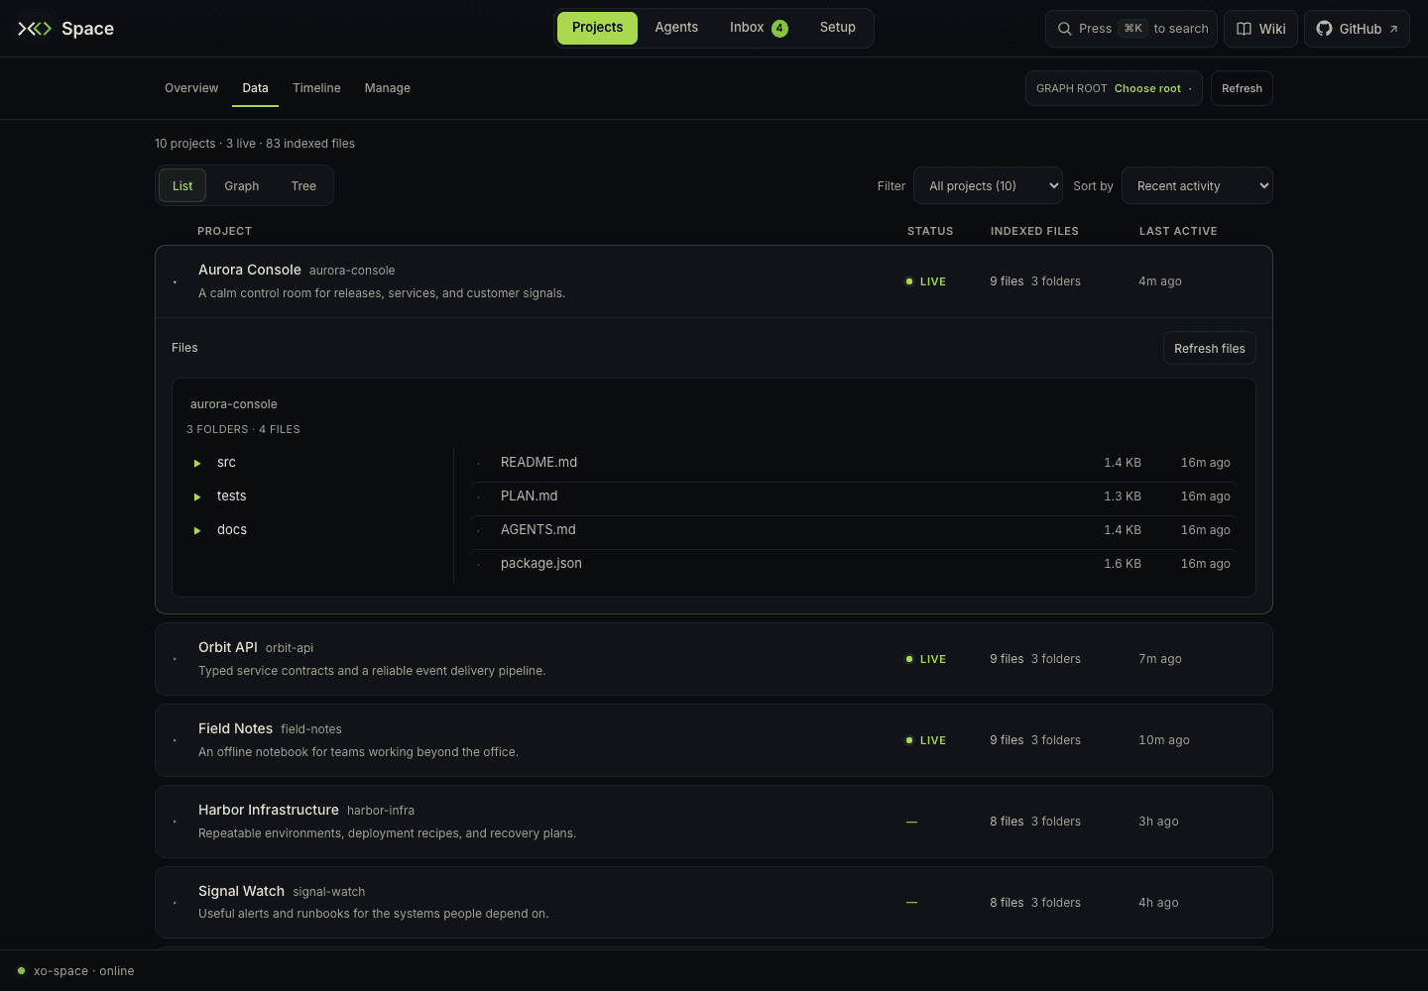Expand the Signal Watch project row

(x=713, y=902)
